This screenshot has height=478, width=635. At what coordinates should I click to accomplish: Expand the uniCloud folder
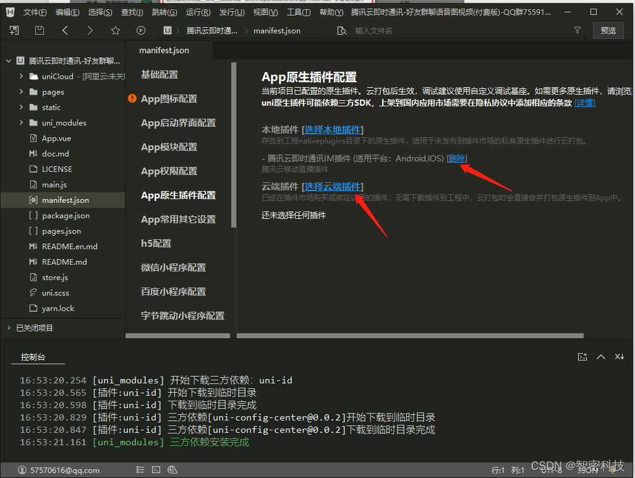21,76
